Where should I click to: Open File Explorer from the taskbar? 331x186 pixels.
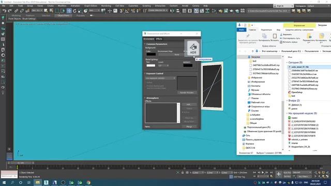click(x=38, y=182)
